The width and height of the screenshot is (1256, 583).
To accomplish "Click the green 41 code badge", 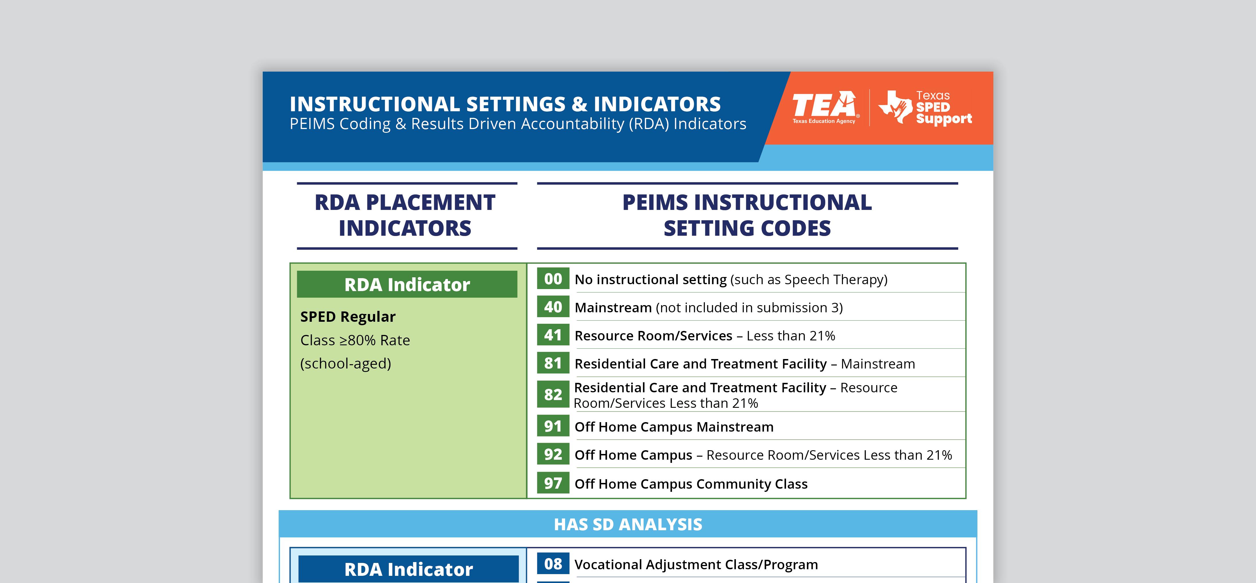I will point(553,335).
